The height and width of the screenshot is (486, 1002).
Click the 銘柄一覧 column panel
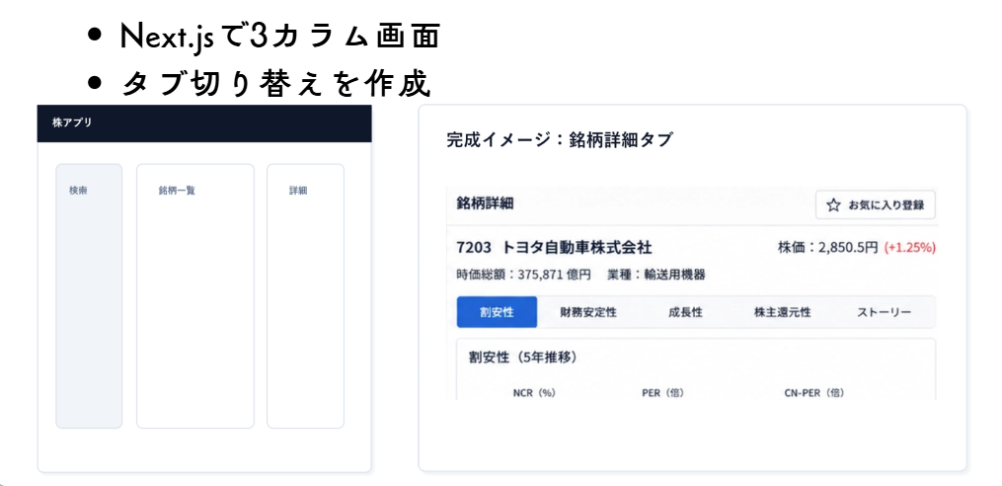coord(194,296)
